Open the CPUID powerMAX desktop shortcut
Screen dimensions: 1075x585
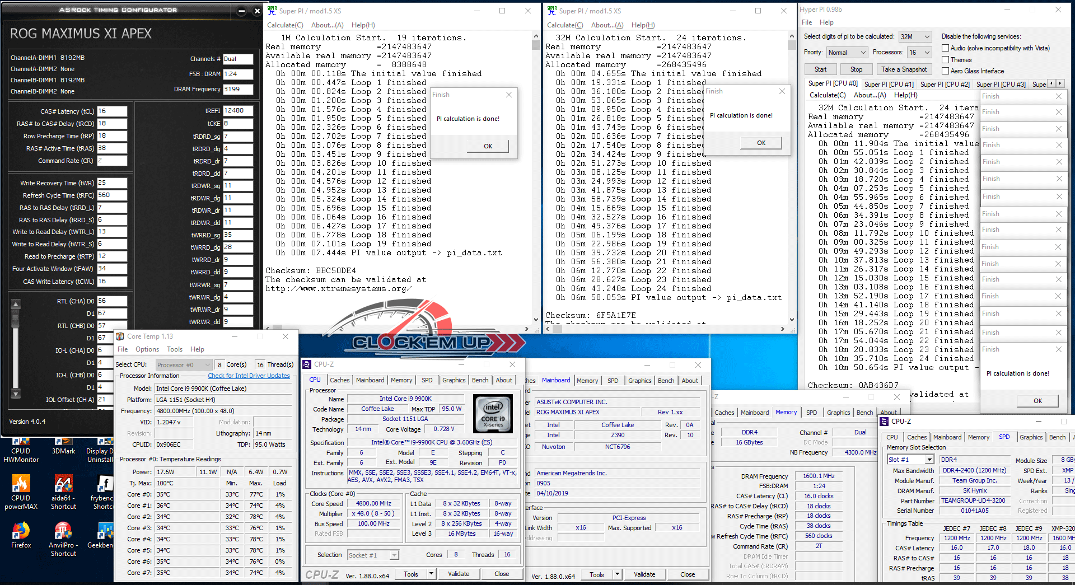pyautogui.click(x=21, y=486)
